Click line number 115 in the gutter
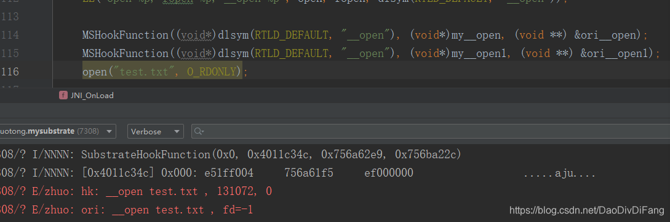Screen dimensions: 670x222 coord(10,53)
